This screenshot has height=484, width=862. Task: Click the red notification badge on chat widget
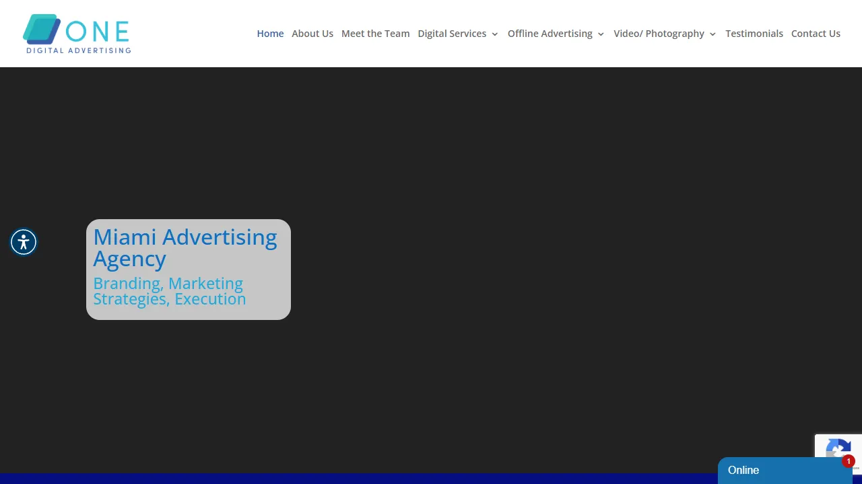point(848,461)
